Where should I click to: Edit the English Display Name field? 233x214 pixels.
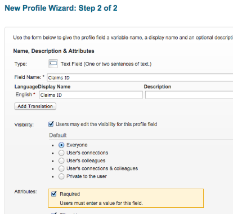click(91, 95)
